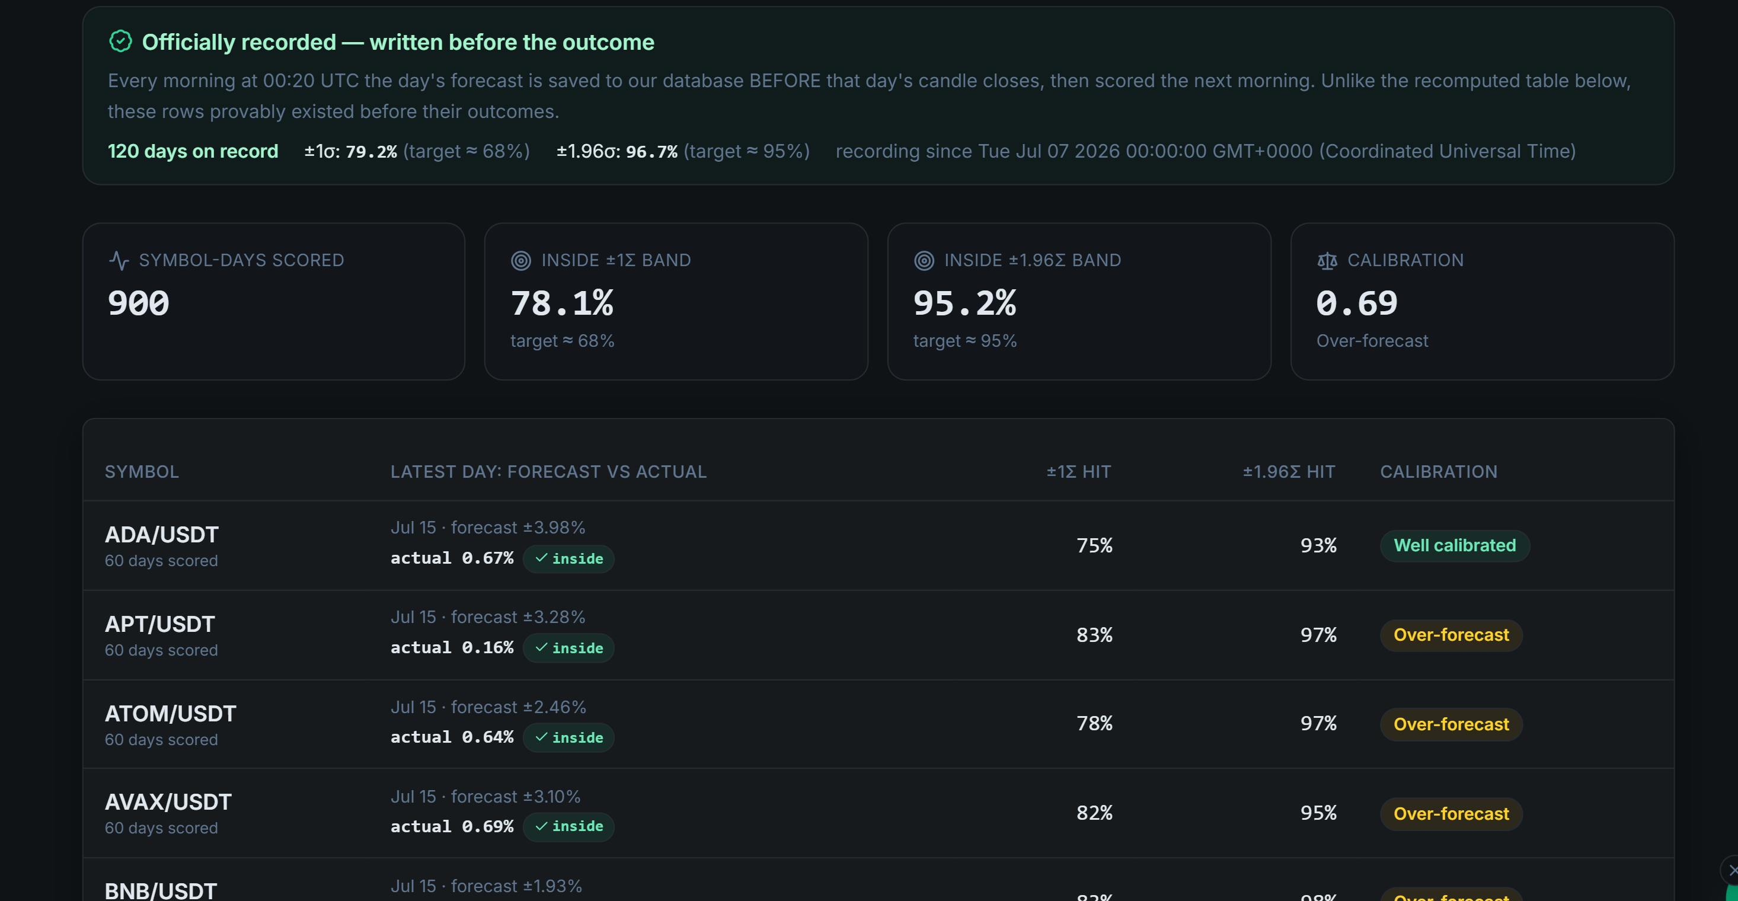The height and width of the screenshot is (901, 1738).
Task: Click "60 days scored" under ATOM/USDT
Action: point(161,740)
